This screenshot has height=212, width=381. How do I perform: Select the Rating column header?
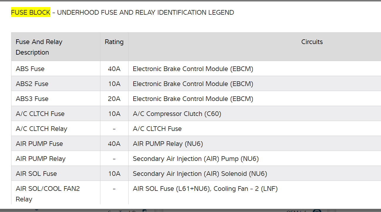[x=114, y=42]
